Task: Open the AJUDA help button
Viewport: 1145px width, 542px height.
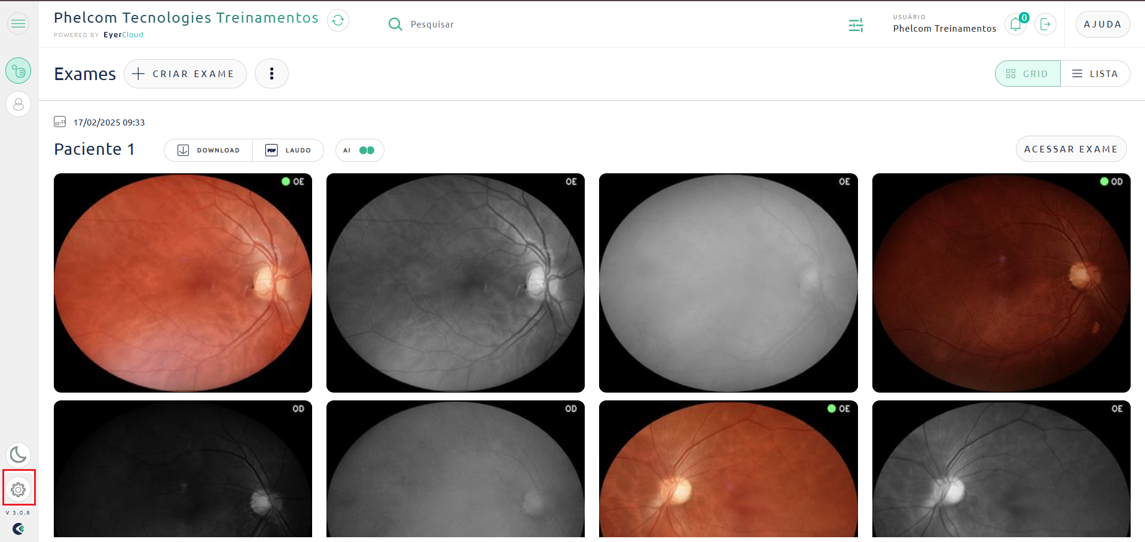Action: pos(1103,25)
